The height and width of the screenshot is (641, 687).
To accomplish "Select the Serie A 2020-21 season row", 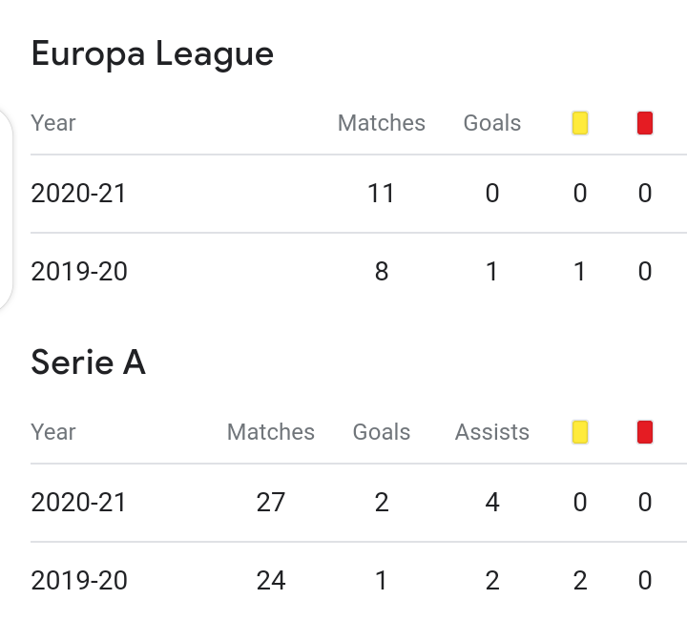I will point(359,503).
